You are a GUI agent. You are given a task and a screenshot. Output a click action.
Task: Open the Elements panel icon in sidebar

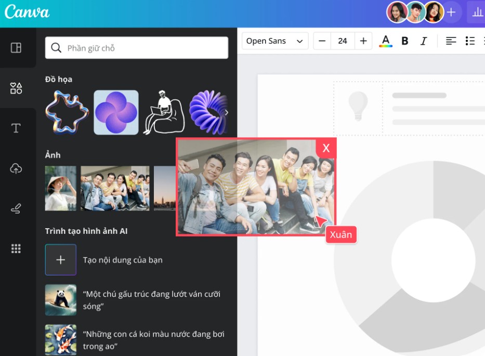point(16,88)
